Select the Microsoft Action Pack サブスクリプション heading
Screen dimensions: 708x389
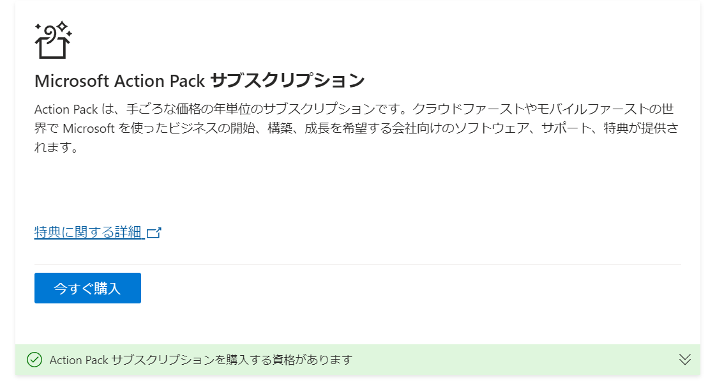tap(199, 80)
